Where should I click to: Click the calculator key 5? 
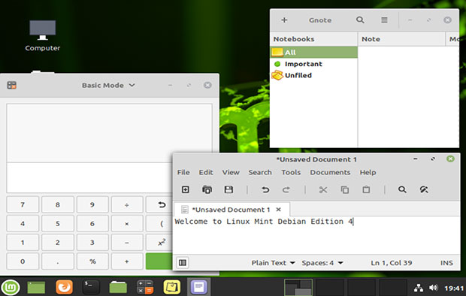pyautogui.click(x=58, y=223)
